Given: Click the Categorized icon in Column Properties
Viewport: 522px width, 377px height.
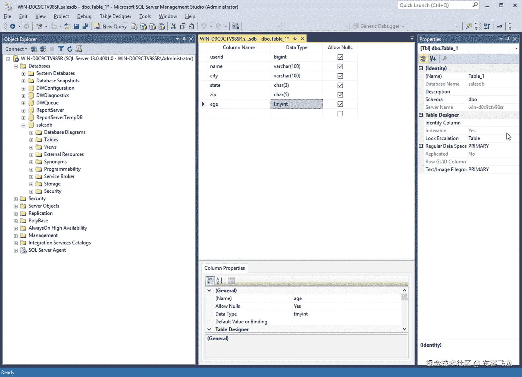Looking at the screenshot, I should click(210, 281).
